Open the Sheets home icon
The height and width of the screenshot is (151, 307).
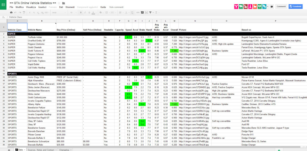click(3, 5)
